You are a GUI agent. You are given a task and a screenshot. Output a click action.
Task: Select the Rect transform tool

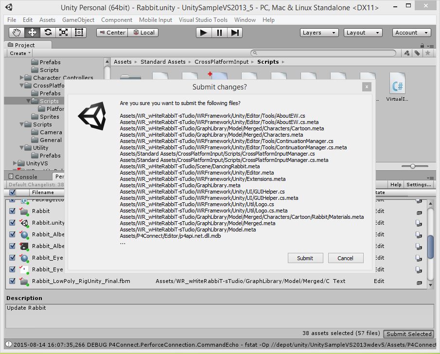coord(79,33)
